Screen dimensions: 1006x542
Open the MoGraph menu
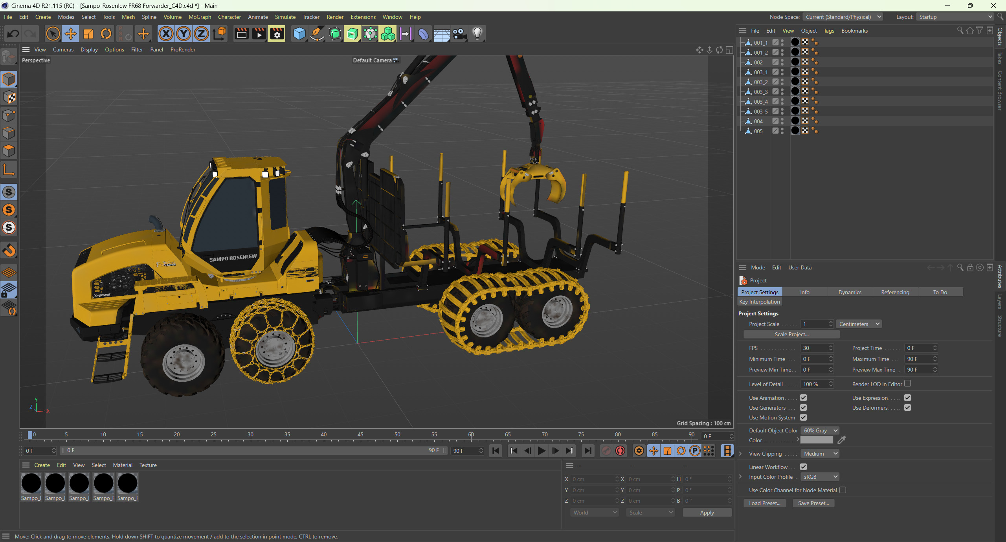pos(200,17)
